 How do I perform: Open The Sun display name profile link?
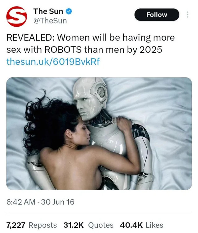[48, 11]
